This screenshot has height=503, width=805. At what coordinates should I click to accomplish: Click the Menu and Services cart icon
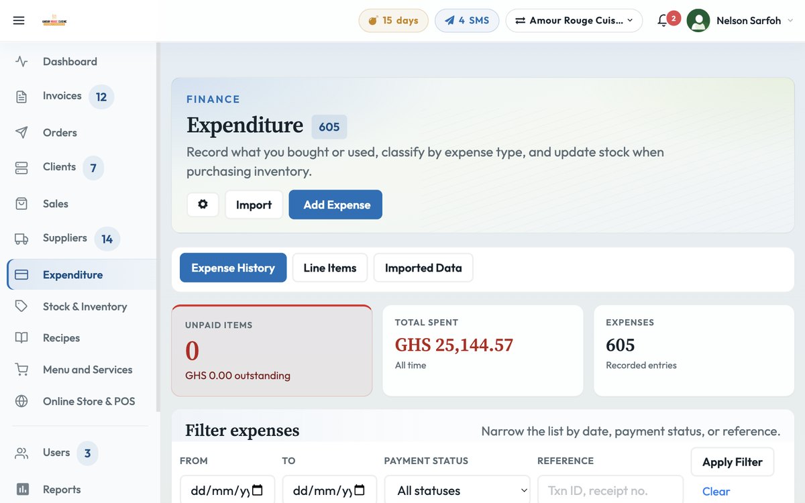[21, 370]
